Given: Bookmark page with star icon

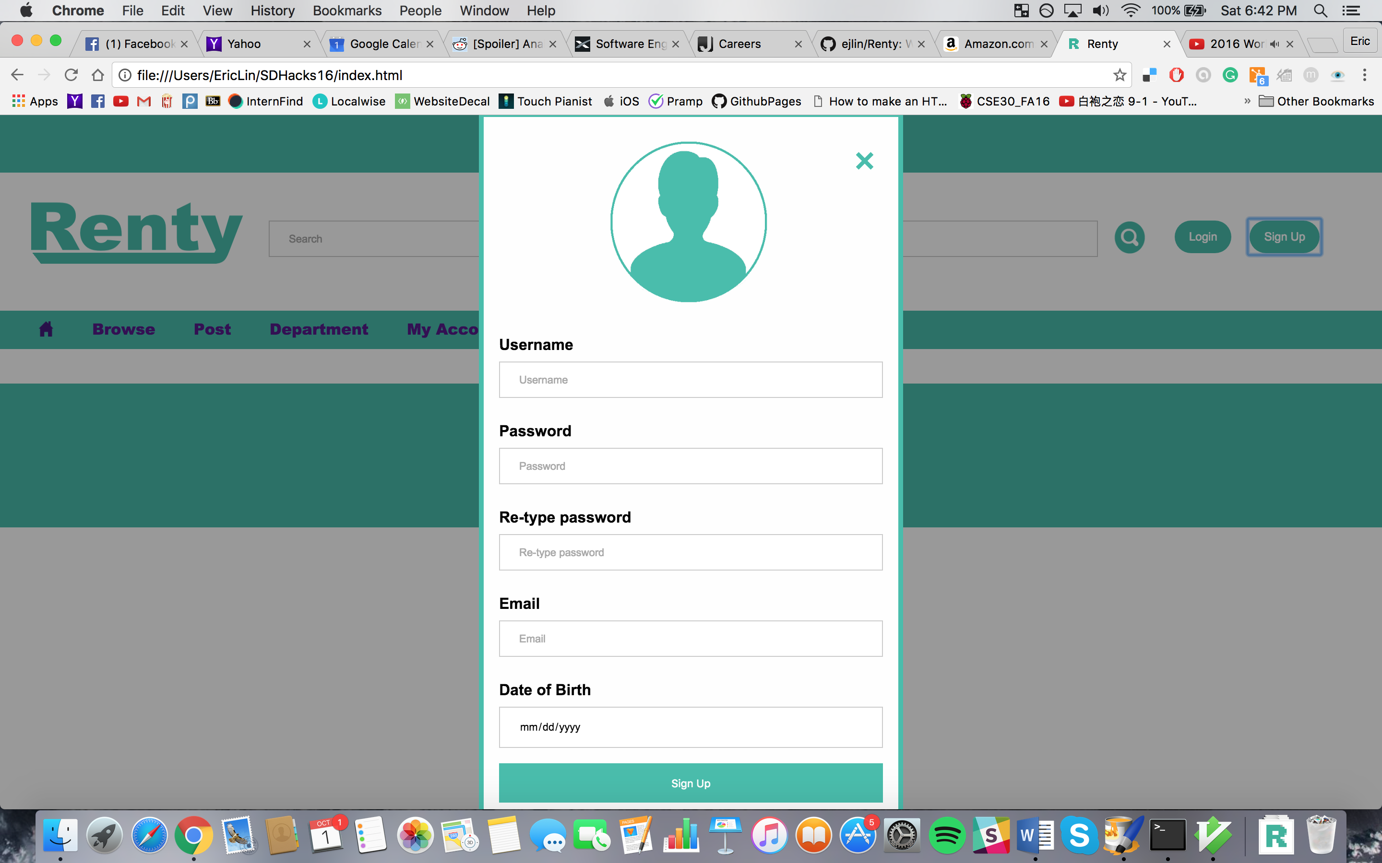Looking at the screenshot, I should pos(1120,75).
